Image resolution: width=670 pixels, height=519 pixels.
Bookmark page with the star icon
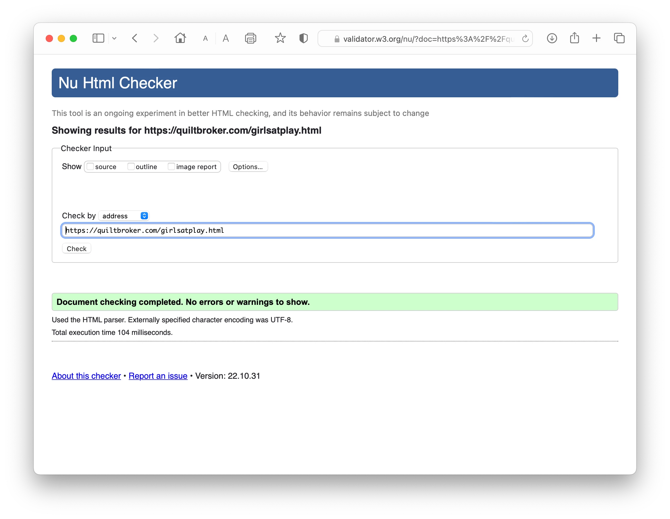pyautogui.click(x=280, y=38)
